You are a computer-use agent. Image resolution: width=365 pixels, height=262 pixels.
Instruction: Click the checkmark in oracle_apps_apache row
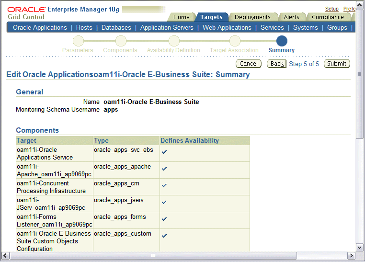coord(164,169)
